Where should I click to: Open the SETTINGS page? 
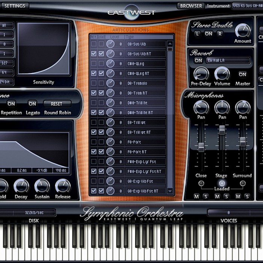click(15, 6)
